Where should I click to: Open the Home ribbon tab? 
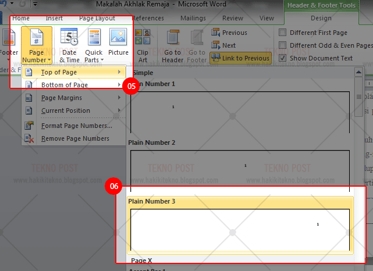pyautogui.click(x=21, y=18)
